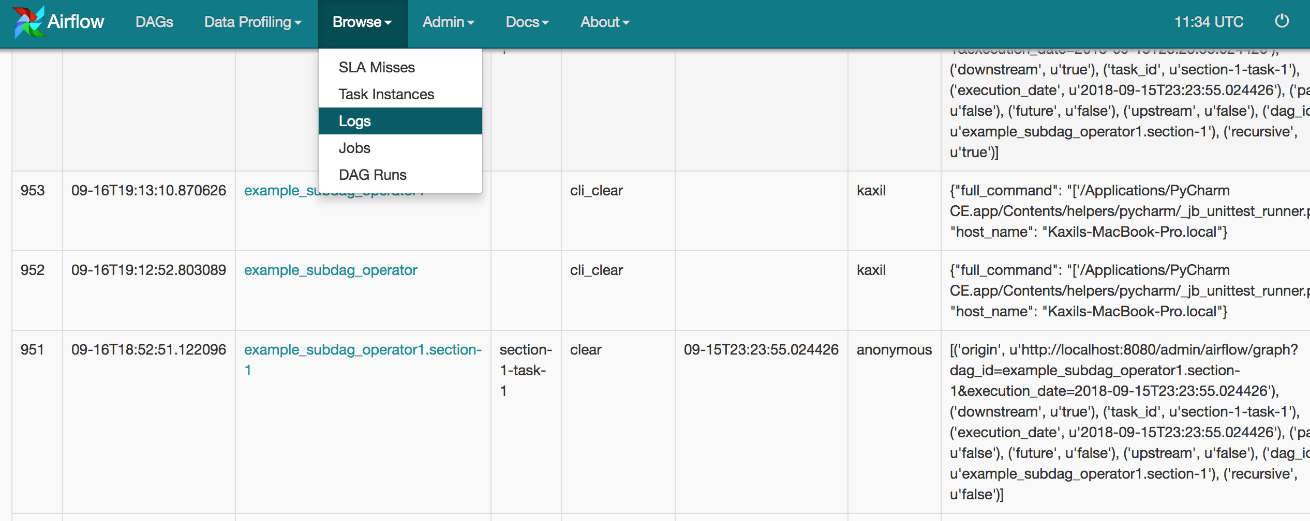Click the 11:34 UTC clock

[1209, 22]
